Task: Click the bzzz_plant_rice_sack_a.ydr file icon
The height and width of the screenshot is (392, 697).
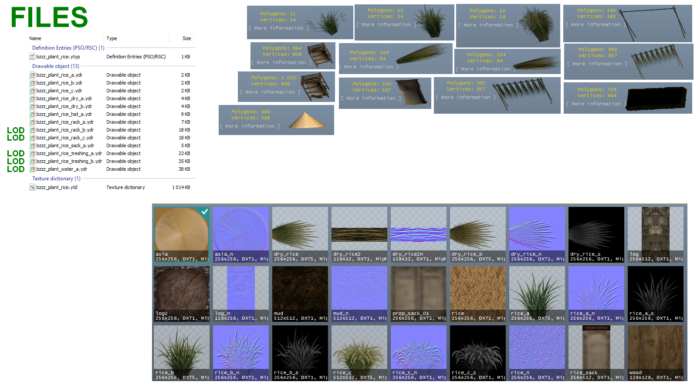Action: 32,145
